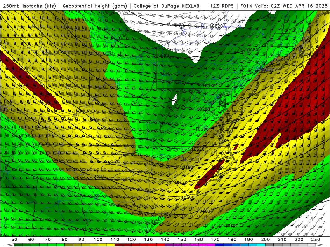Click the 180 kts legend value
The height and width of the screenshot is (247, 330).
click(x=232, y=240)
